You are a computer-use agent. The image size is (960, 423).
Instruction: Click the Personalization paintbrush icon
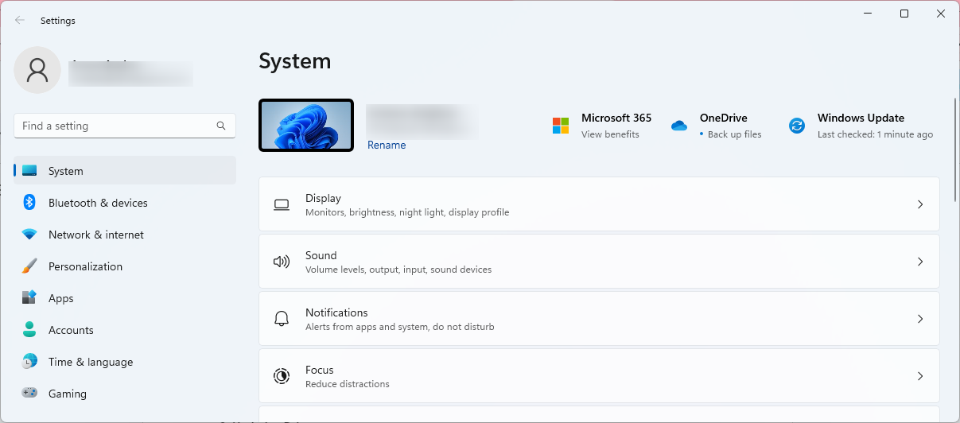click(29, 266)
